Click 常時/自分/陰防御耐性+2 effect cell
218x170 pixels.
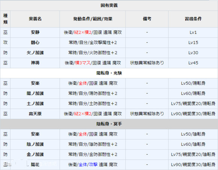point(93,144)
